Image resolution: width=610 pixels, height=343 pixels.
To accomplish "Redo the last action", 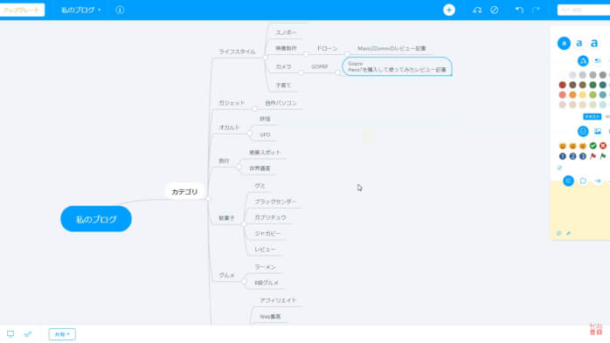I will tap(536, 10).
